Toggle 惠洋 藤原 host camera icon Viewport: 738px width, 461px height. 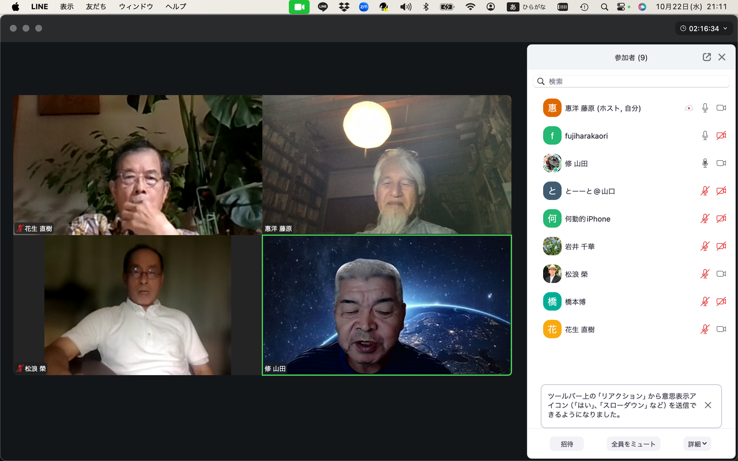721,108
